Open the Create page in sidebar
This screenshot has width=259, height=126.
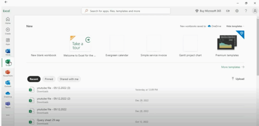point(8,31)
